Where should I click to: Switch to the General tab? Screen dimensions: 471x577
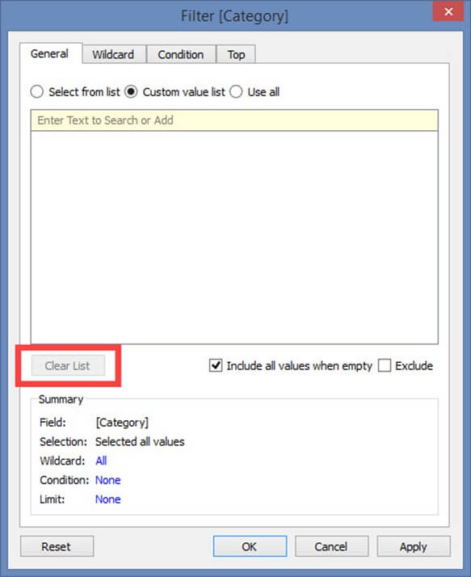pos(49,53)
